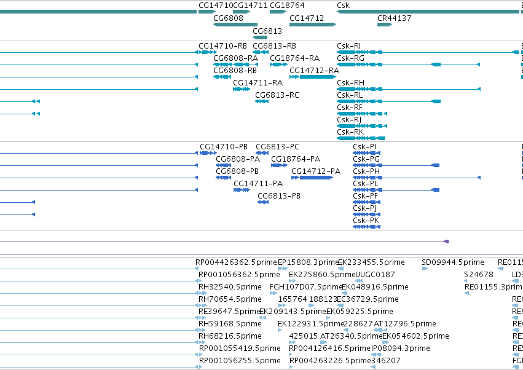523x370 pixels.
Task: Click EST EP15808.3prime
Action: tap(283, 269)
